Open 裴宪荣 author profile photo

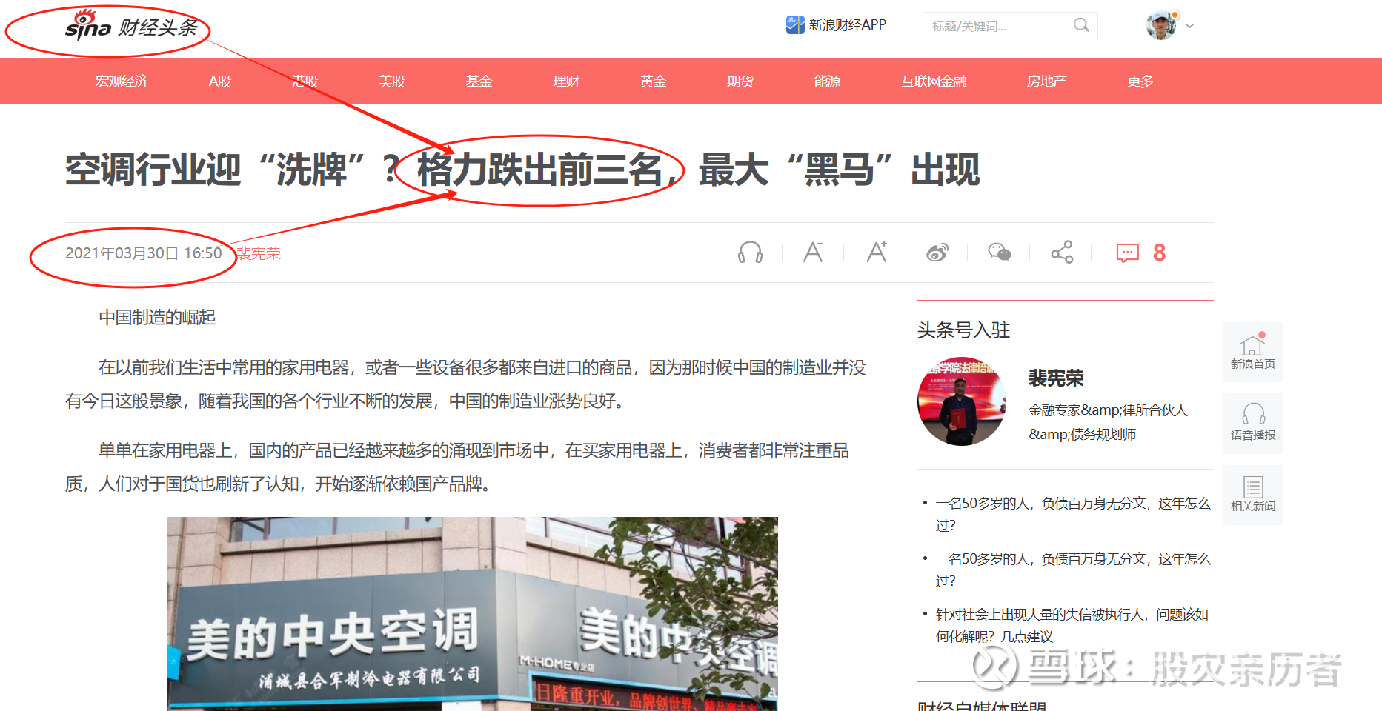(x=962, y=401)
